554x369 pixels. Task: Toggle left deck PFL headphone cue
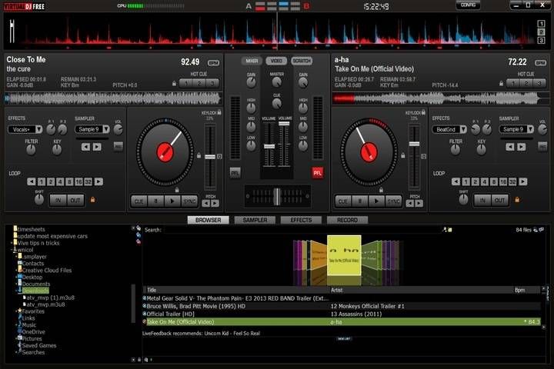(x=235, y=173)
